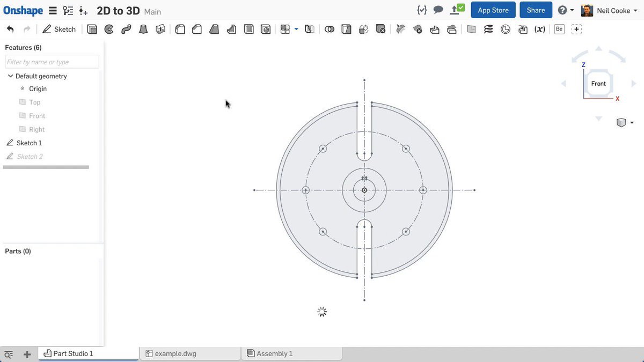This screenshot has height=362, width=644.
Task: Click the 2D to 3D document title
Action: coord(119,11)
